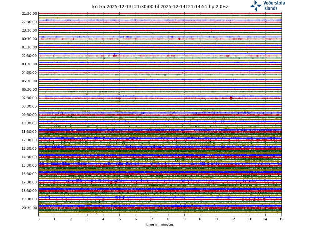The image size is (320, 240).
Task: Select the 12:30:00 row label
Action: point(29,140)
